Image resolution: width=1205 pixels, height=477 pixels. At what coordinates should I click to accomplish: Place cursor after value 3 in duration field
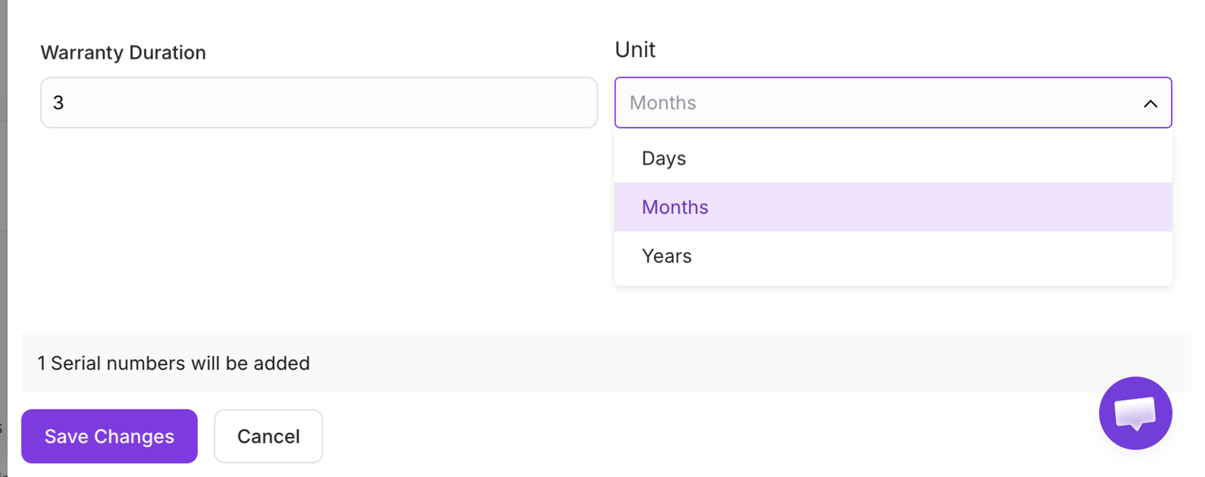(65, 103)
